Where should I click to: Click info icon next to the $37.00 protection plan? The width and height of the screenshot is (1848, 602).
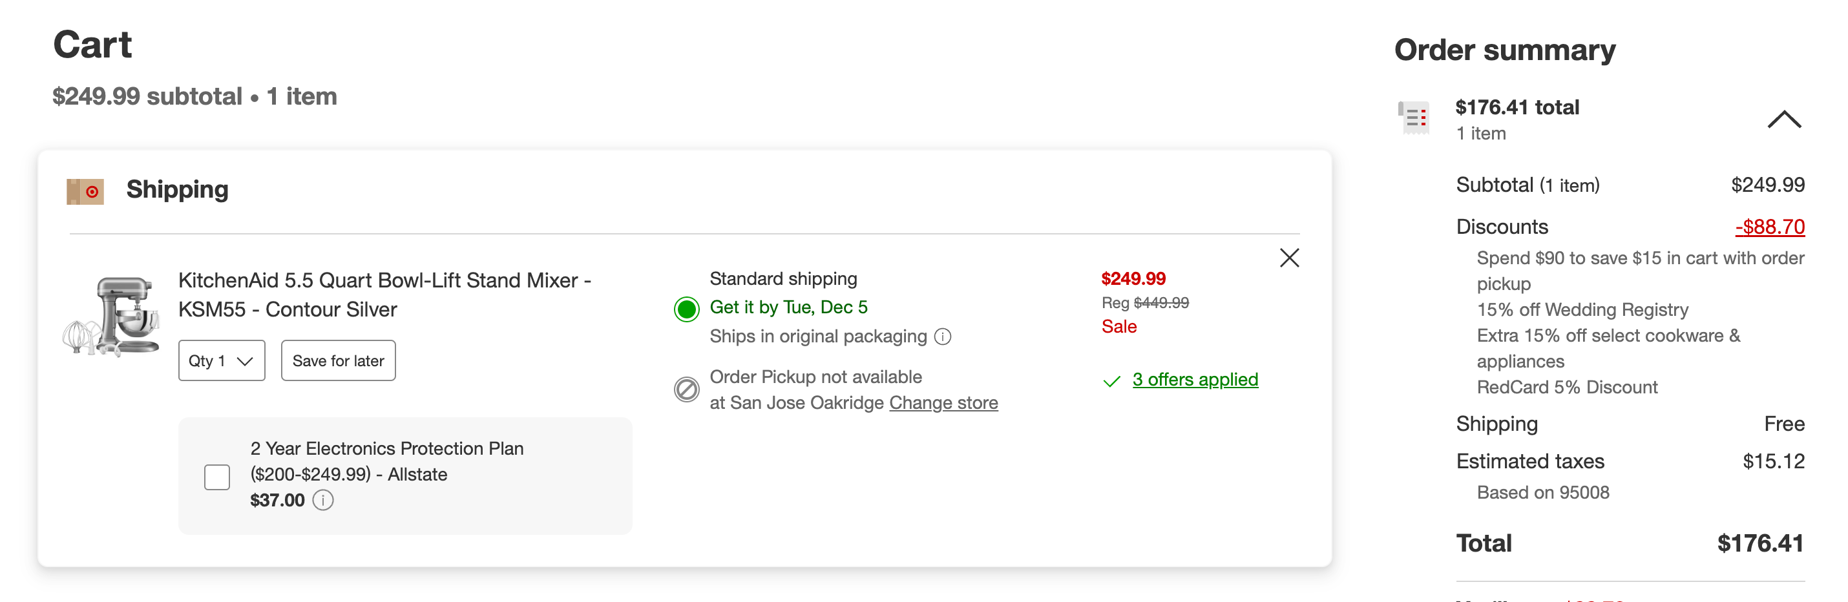[322, 500]
